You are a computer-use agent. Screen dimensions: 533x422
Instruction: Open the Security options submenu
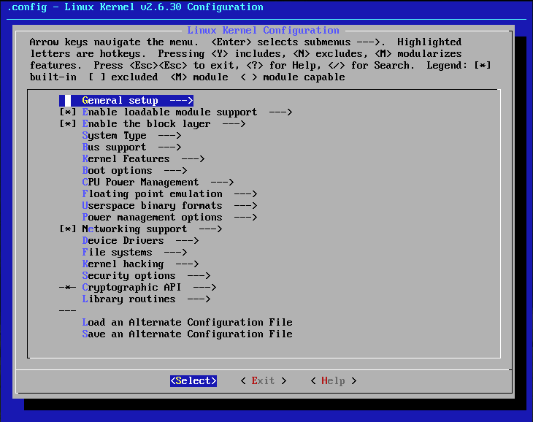pos(146,275)
